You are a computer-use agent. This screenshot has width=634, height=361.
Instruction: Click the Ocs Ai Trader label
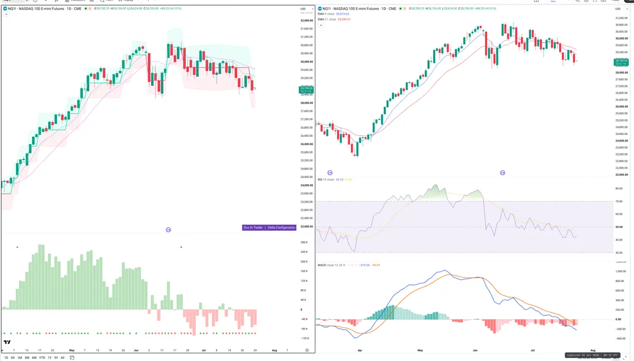(x=253, y=227)
